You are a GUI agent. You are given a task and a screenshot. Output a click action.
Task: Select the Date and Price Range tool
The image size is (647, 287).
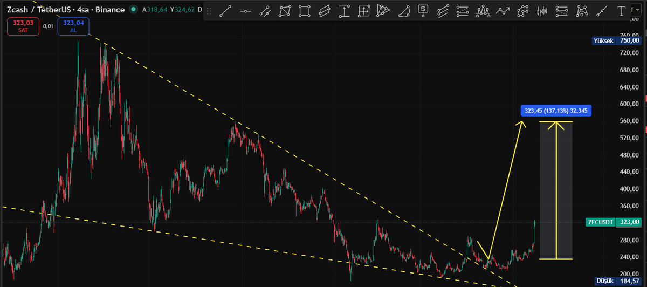tap(364, 10)
